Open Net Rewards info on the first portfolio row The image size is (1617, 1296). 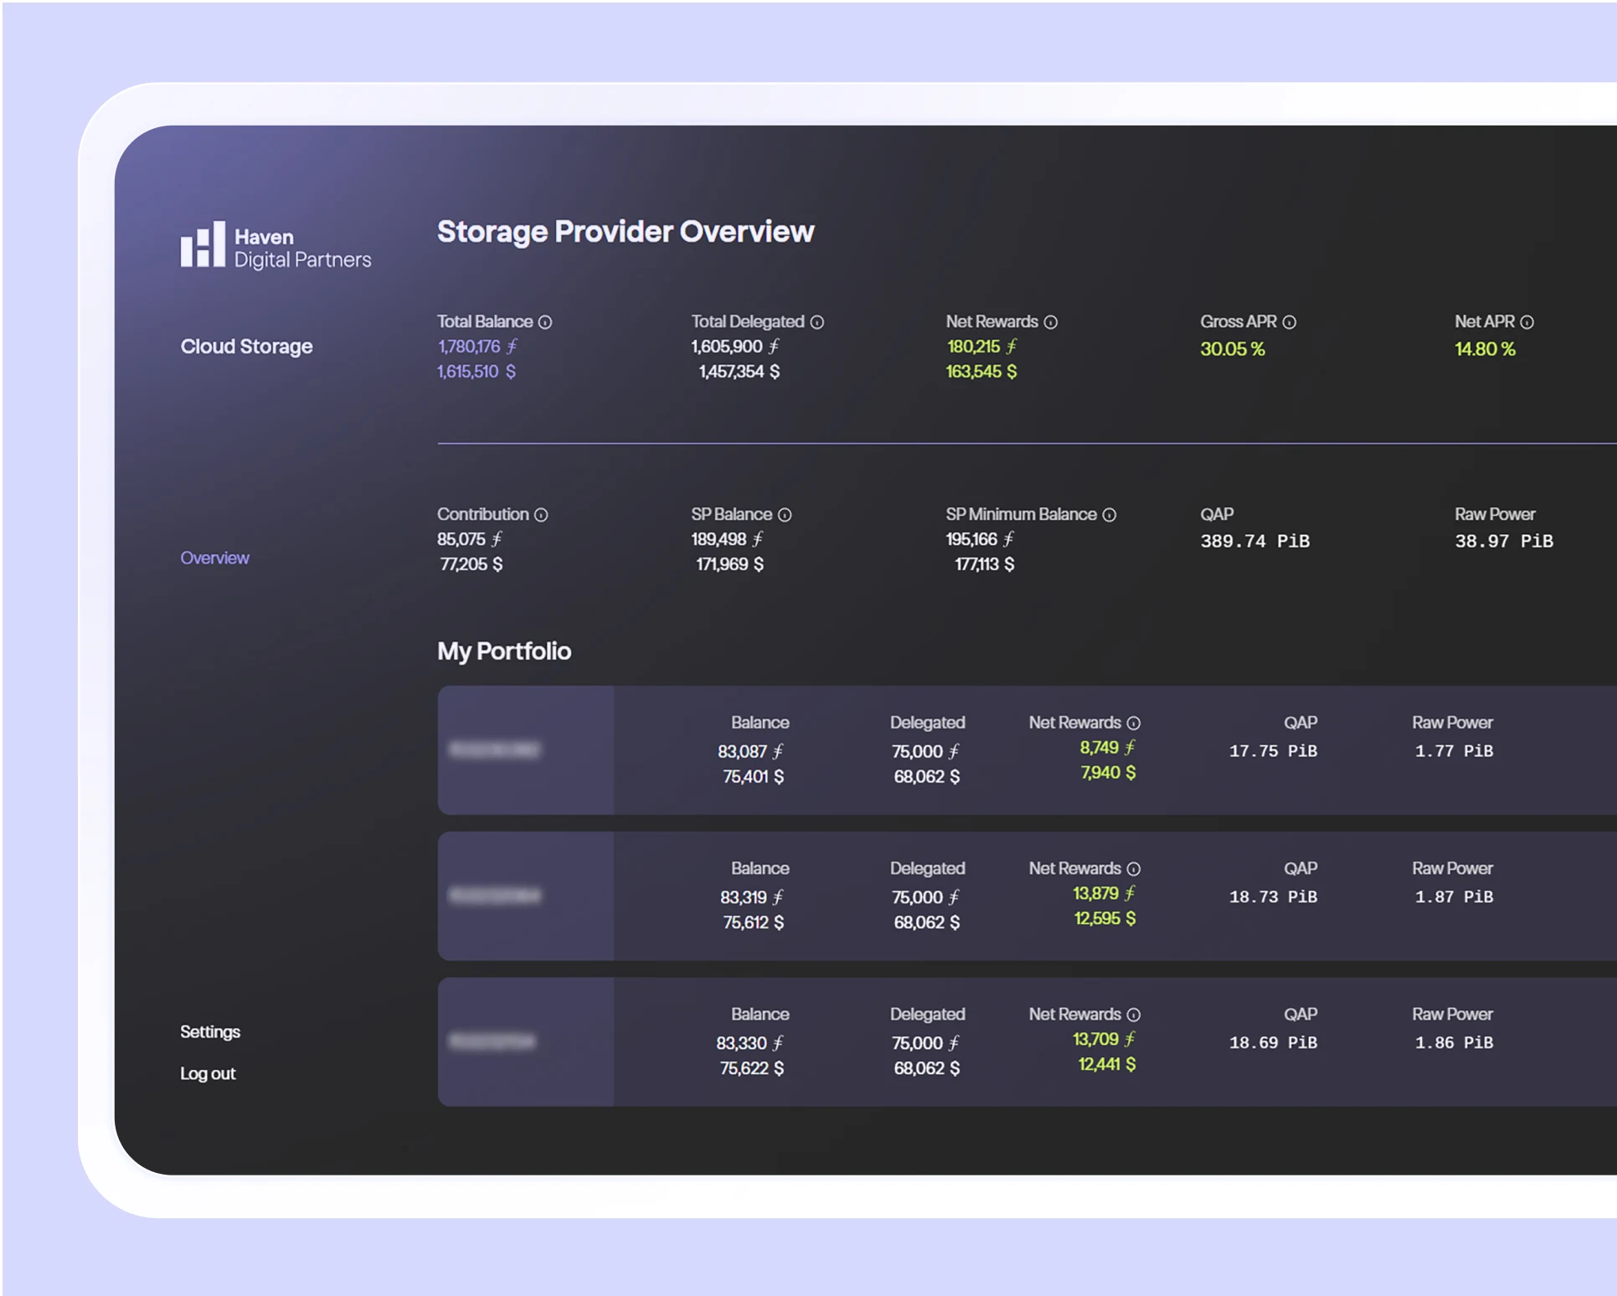pos(1134,723)
